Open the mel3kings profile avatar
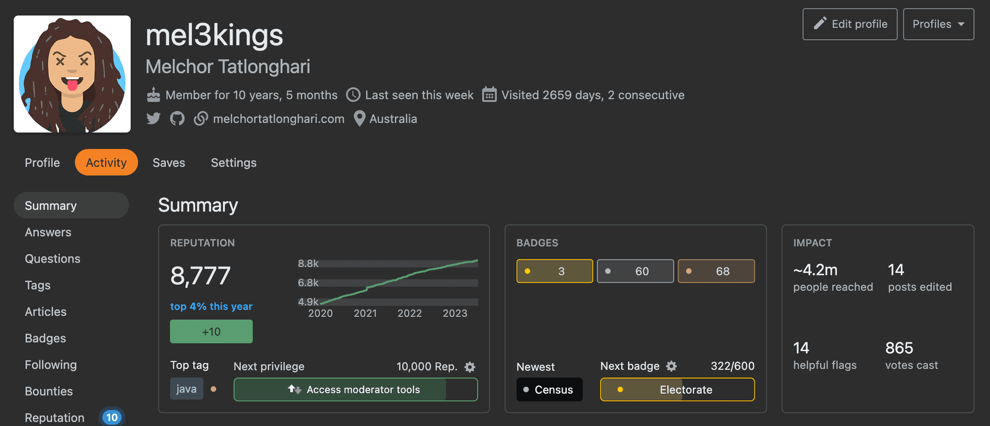This screenshot has height=426, width=990. pyautogui.click(x=72, y=74)
